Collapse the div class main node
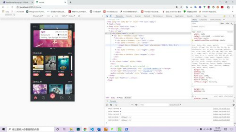 pos(111,33)
